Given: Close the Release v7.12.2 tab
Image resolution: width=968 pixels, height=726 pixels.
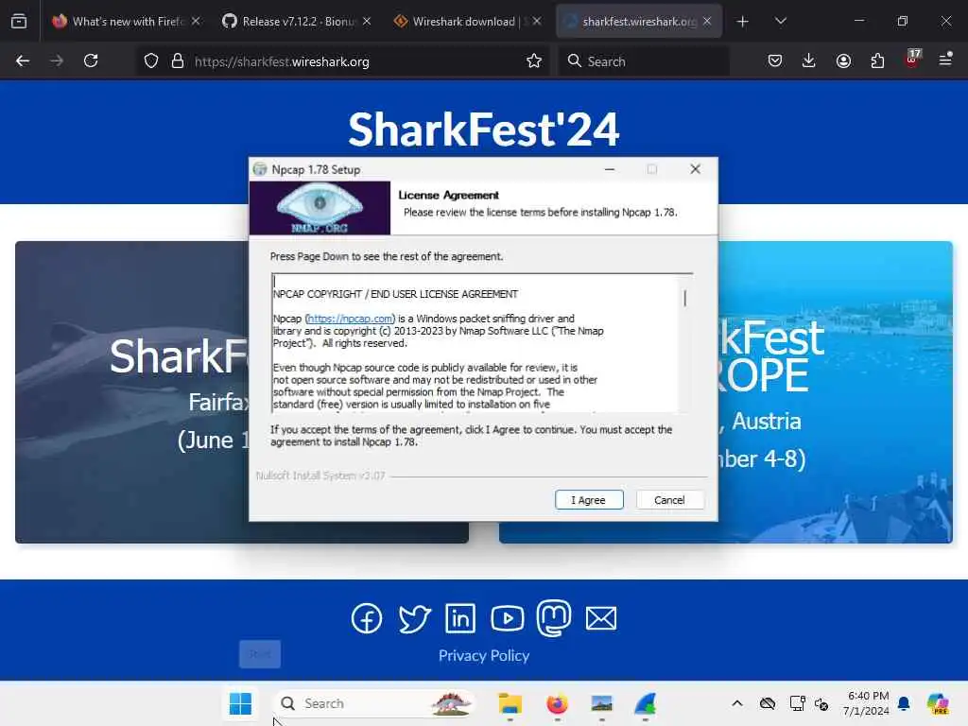Looking at the screenshot, I should click(367, 21).
